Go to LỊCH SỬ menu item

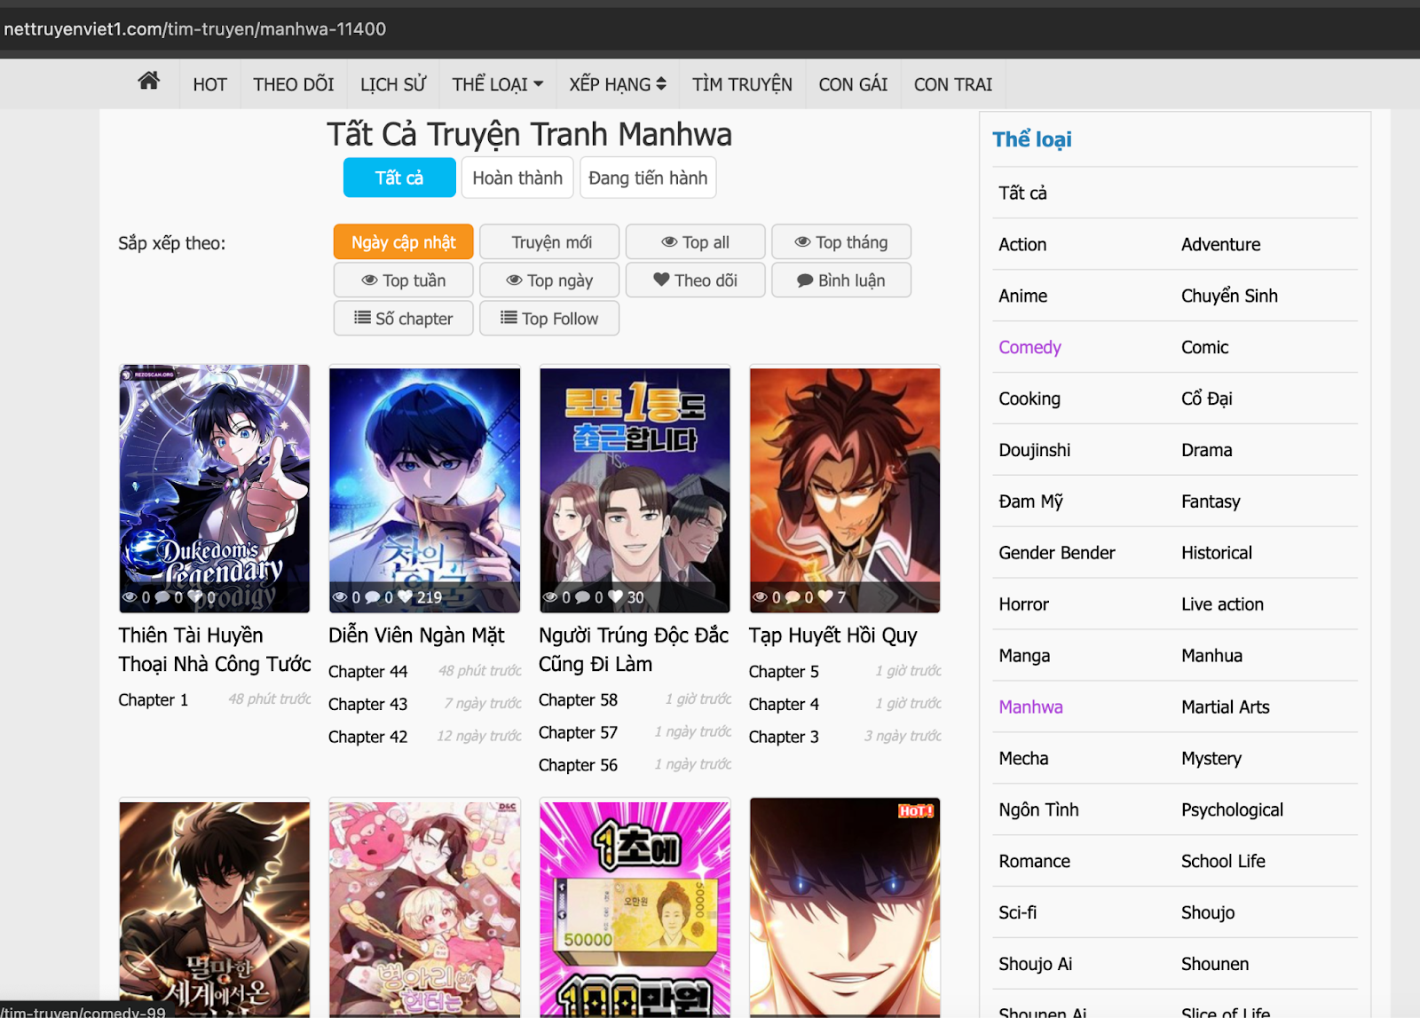click(x=393, y=84)
